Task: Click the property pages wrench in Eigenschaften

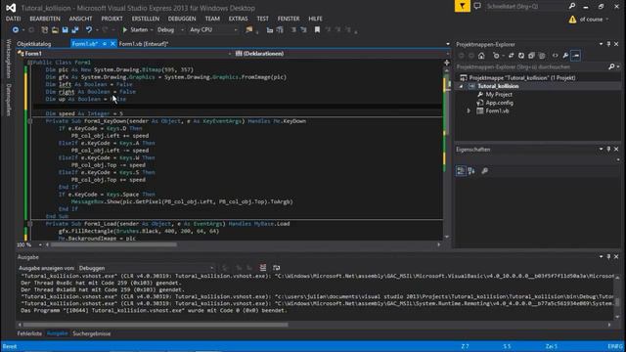Action: coord(485,171)
